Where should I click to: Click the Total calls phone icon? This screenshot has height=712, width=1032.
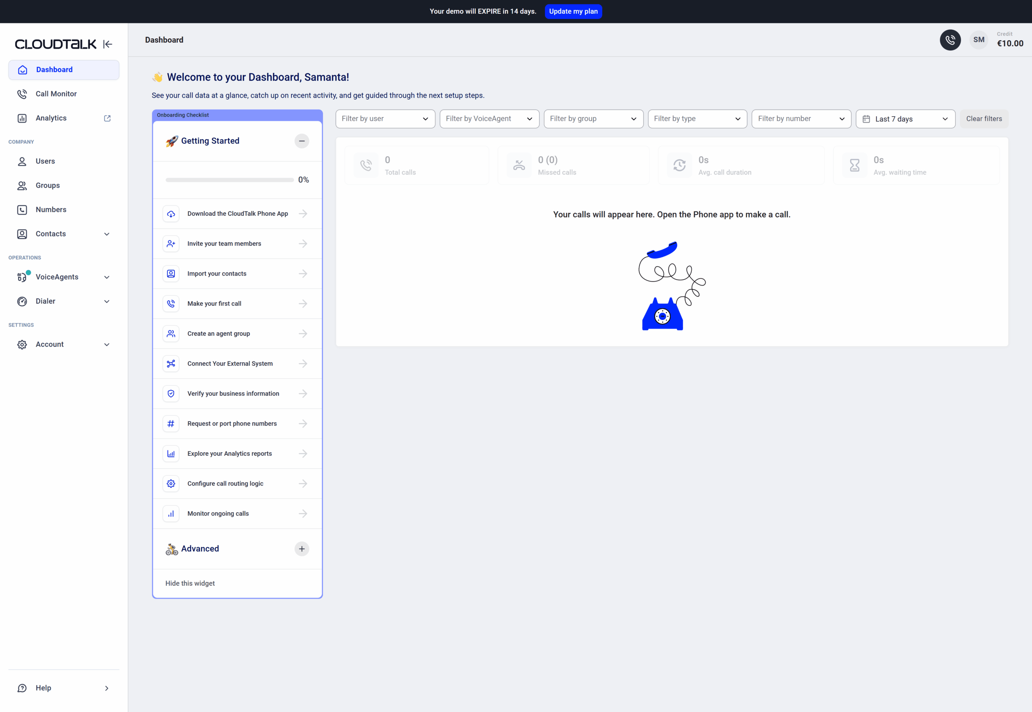click(366, 165)
